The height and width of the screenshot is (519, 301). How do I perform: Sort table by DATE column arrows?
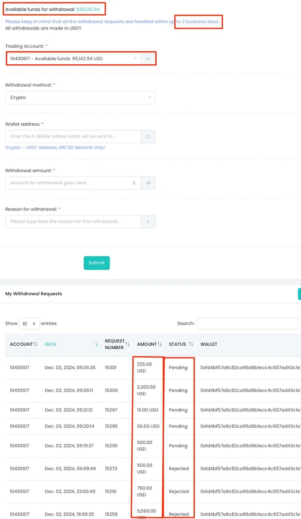click(95, 344)
